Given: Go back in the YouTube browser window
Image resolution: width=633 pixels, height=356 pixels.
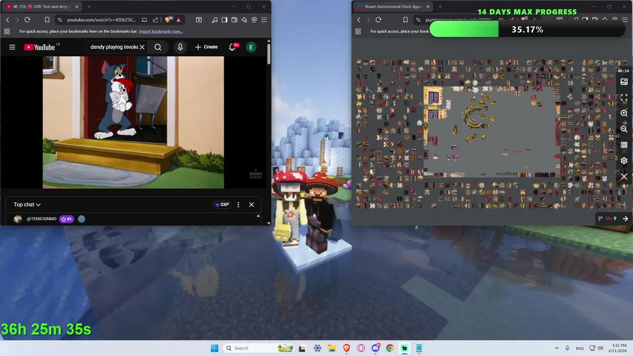Looking at the screenshot, I should 7,20.
